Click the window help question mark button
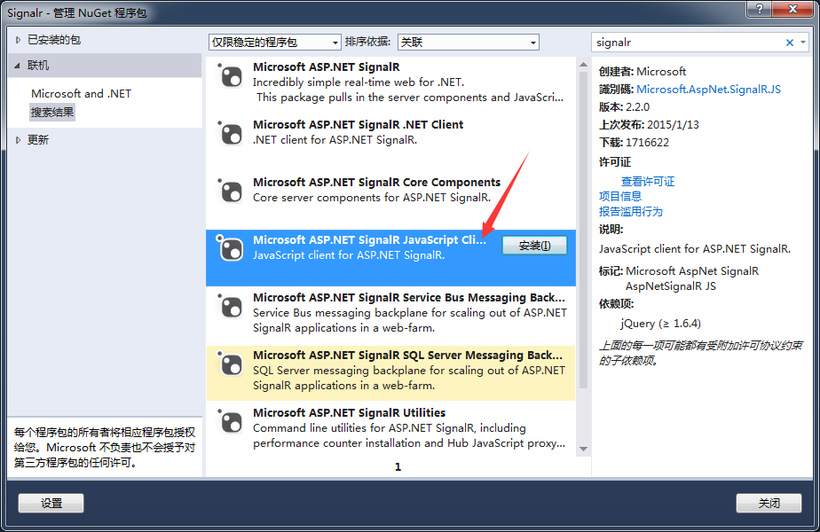 coord(760,8)
